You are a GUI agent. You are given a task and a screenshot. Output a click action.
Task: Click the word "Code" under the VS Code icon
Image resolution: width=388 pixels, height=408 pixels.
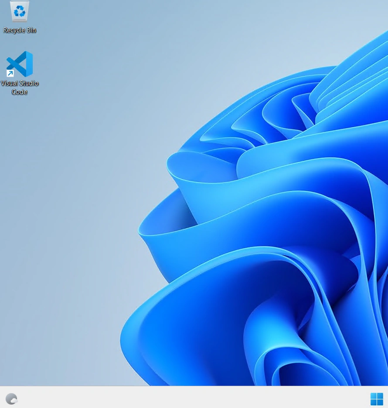click(x=19, y=92)
